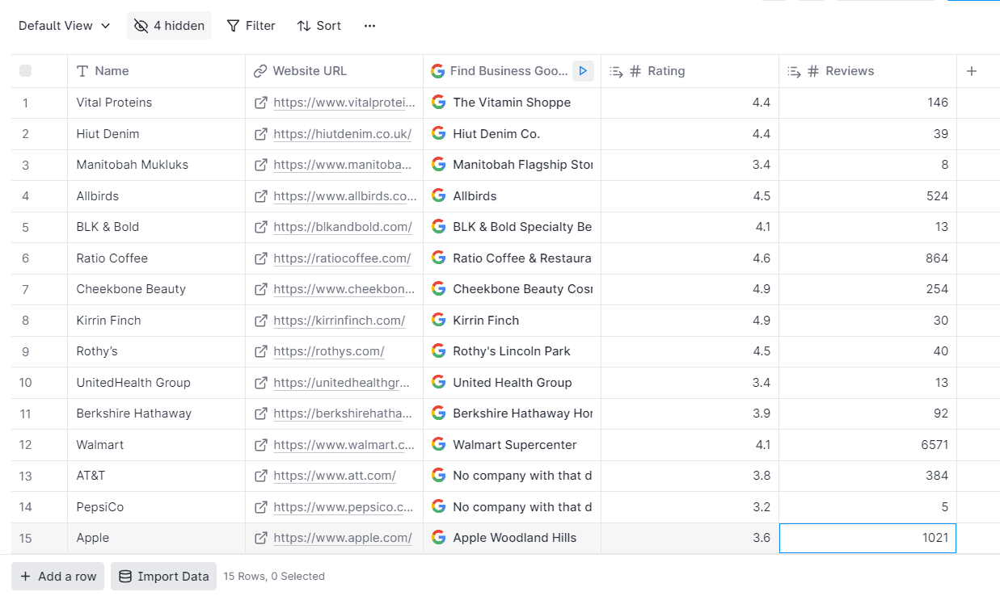Expand the Default View dropdown

(65, 26)
